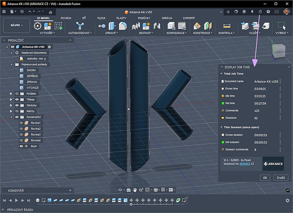293x213 pixels.
Task: Click the Save icon in the top bar
Action: (22, 12)
